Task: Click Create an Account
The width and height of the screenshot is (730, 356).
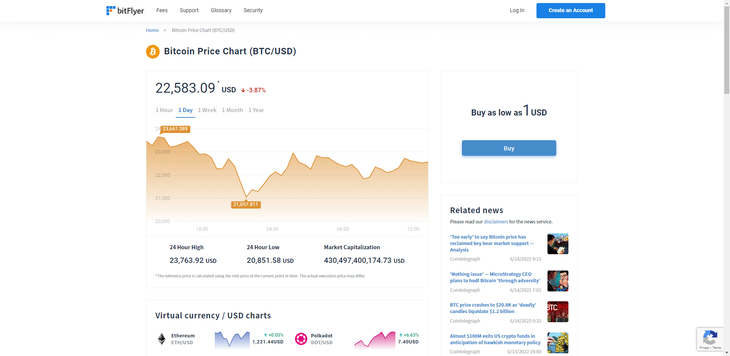Action: [x=570, y=10]
